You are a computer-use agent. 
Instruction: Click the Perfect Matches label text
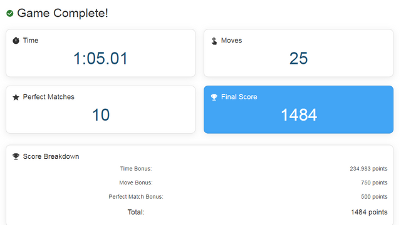click(49, 97)
